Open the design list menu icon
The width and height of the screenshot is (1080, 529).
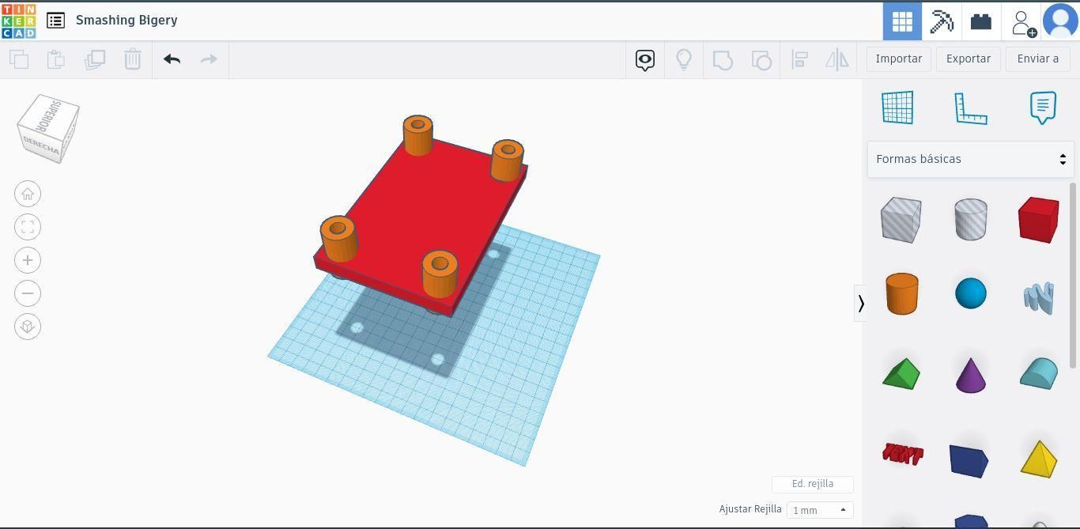[x=55, y=21]
